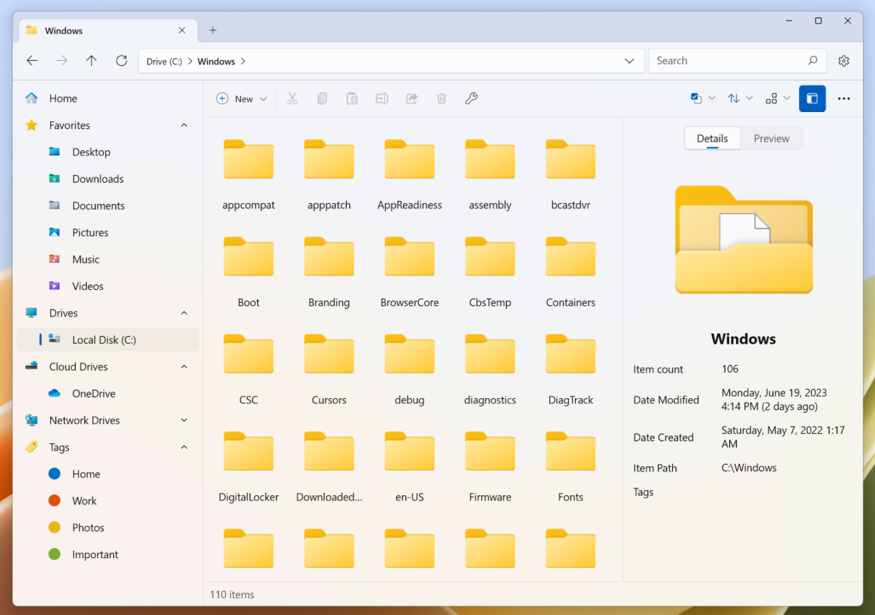Expand chevron after Drive (C:) breadcrumb
The width and height of the screenshot is (875, 615).
[x=190, y=61]
